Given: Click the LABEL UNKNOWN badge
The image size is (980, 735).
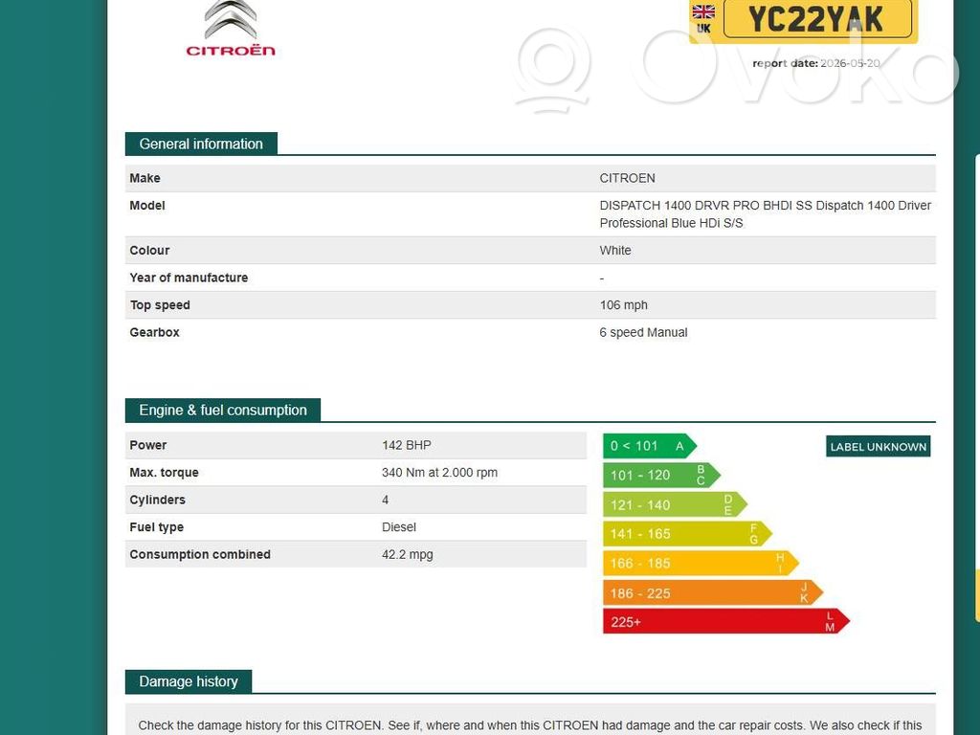Looking at the screenshot, I should 879,446.
